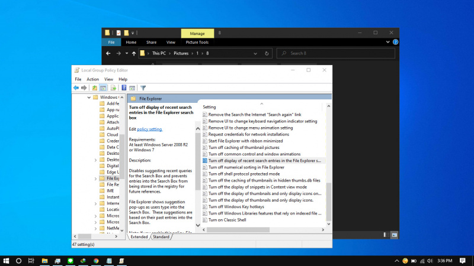The height and width of the screenshot is (266, 474).
Task: Open the View menu in Group Policy Editor
Action: pyautogui.click(x=108, y=79)
